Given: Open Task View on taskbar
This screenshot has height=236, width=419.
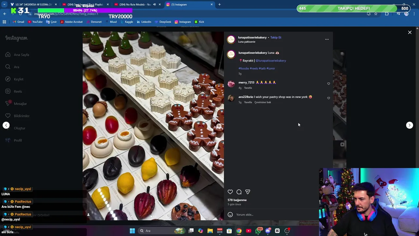Looking at the screenshot, I should coord(191,231).
